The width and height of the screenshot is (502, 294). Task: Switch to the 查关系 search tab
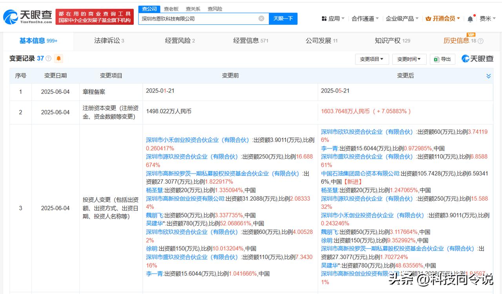(193, 9)
